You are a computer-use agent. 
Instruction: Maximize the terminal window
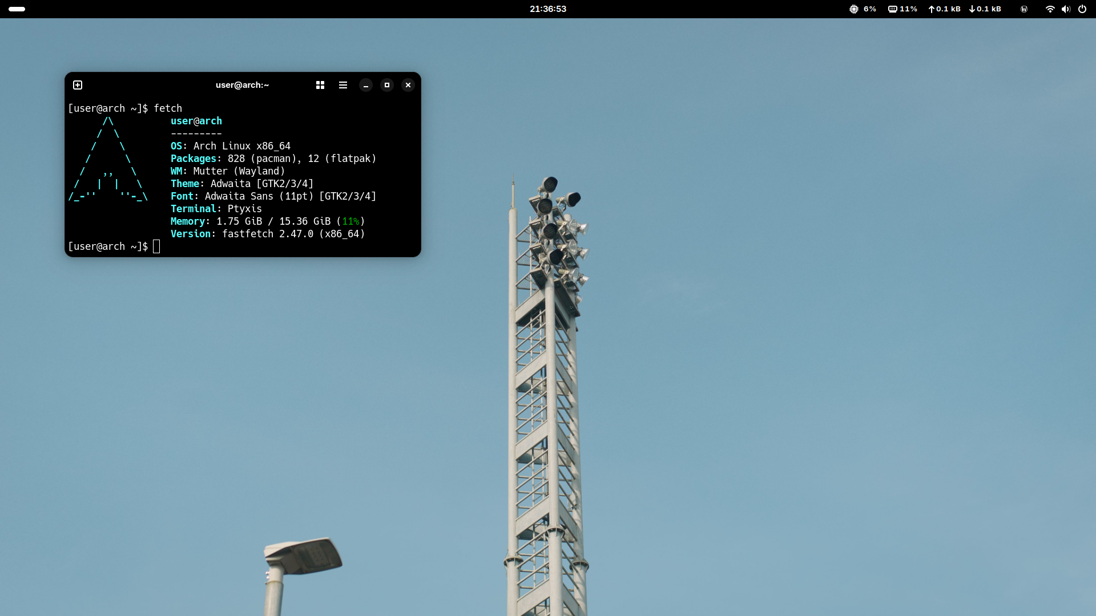tap(387, 85)
